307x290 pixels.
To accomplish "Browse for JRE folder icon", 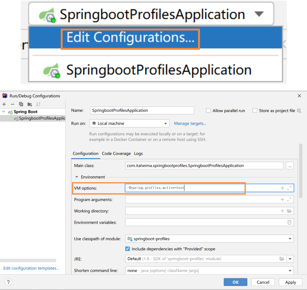I will point(282,259).
